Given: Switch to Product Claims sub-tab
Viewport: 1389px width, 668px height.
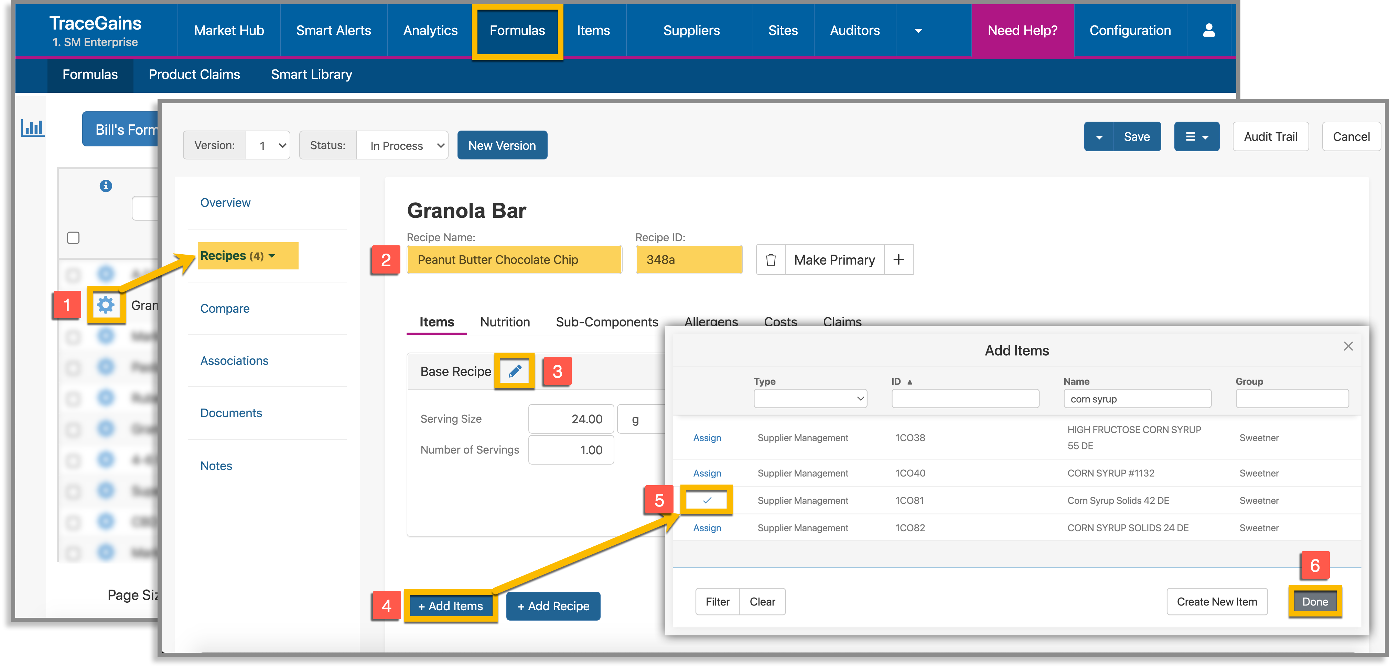Looking at the screenshot, I should coord(194,74).
